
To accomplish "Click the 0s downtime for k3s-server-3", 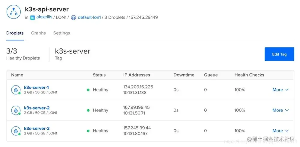I will tap(176, 131).
